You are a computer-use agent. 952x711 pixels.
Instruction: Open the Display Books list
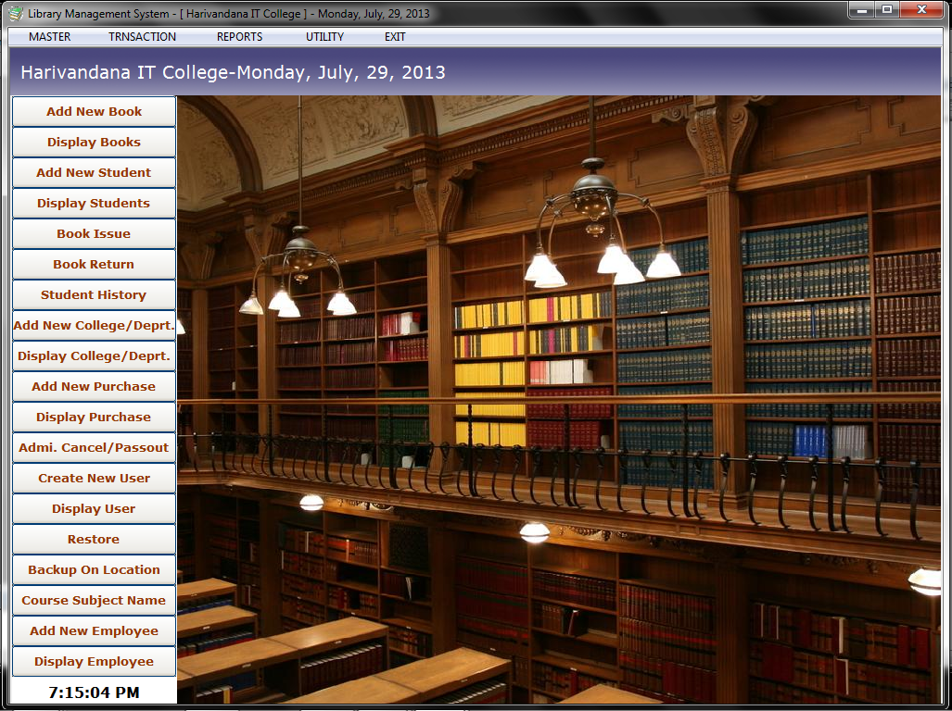tap(94, 143)
